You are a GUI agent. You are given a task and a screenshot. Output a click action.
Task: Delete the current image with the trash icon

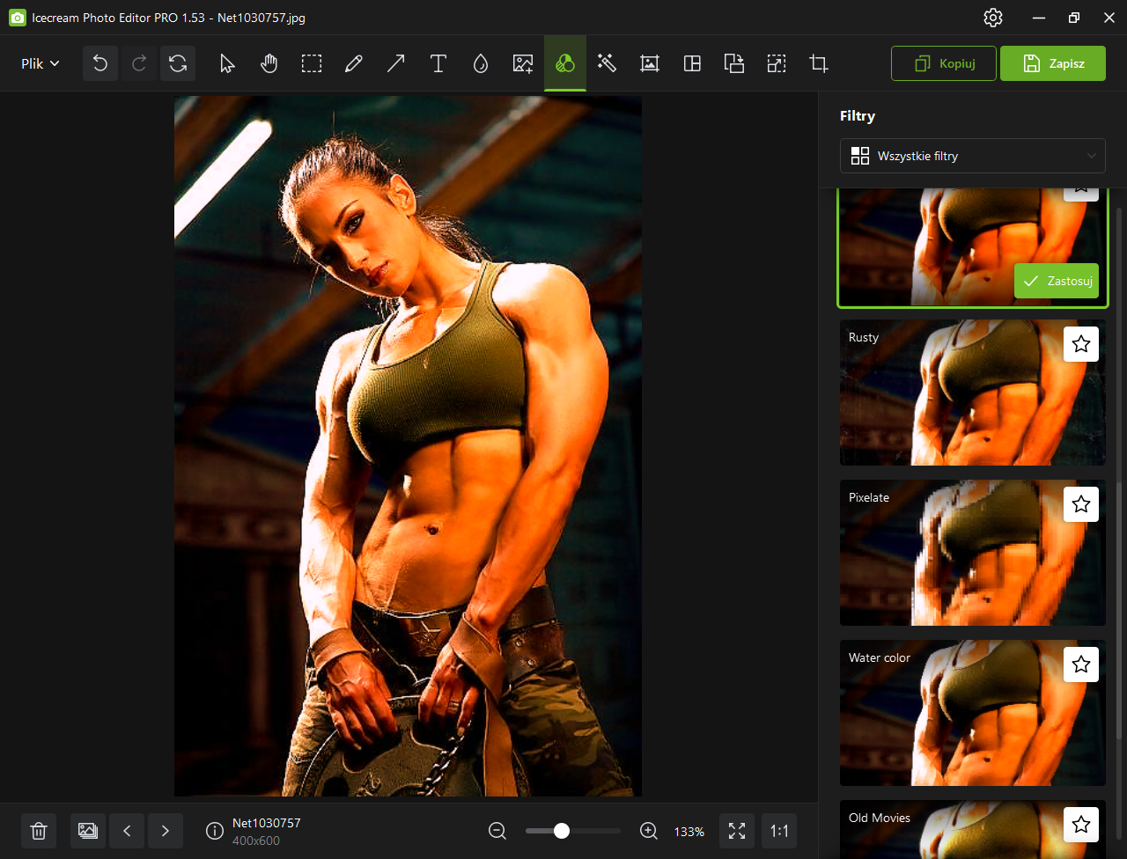(39, 831)
